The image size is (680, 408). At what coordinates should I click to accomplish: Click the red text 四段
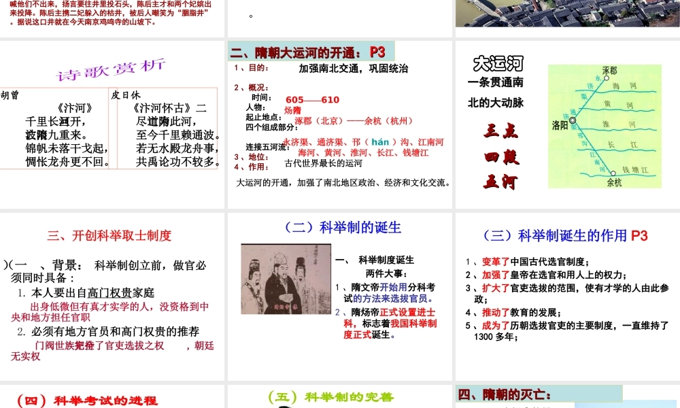coord(501,156)
